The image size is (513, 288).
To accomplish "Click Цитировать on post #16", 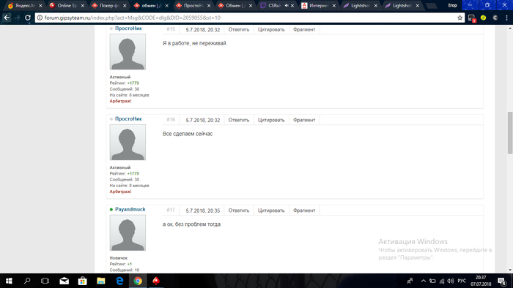I will coord(271,120).
